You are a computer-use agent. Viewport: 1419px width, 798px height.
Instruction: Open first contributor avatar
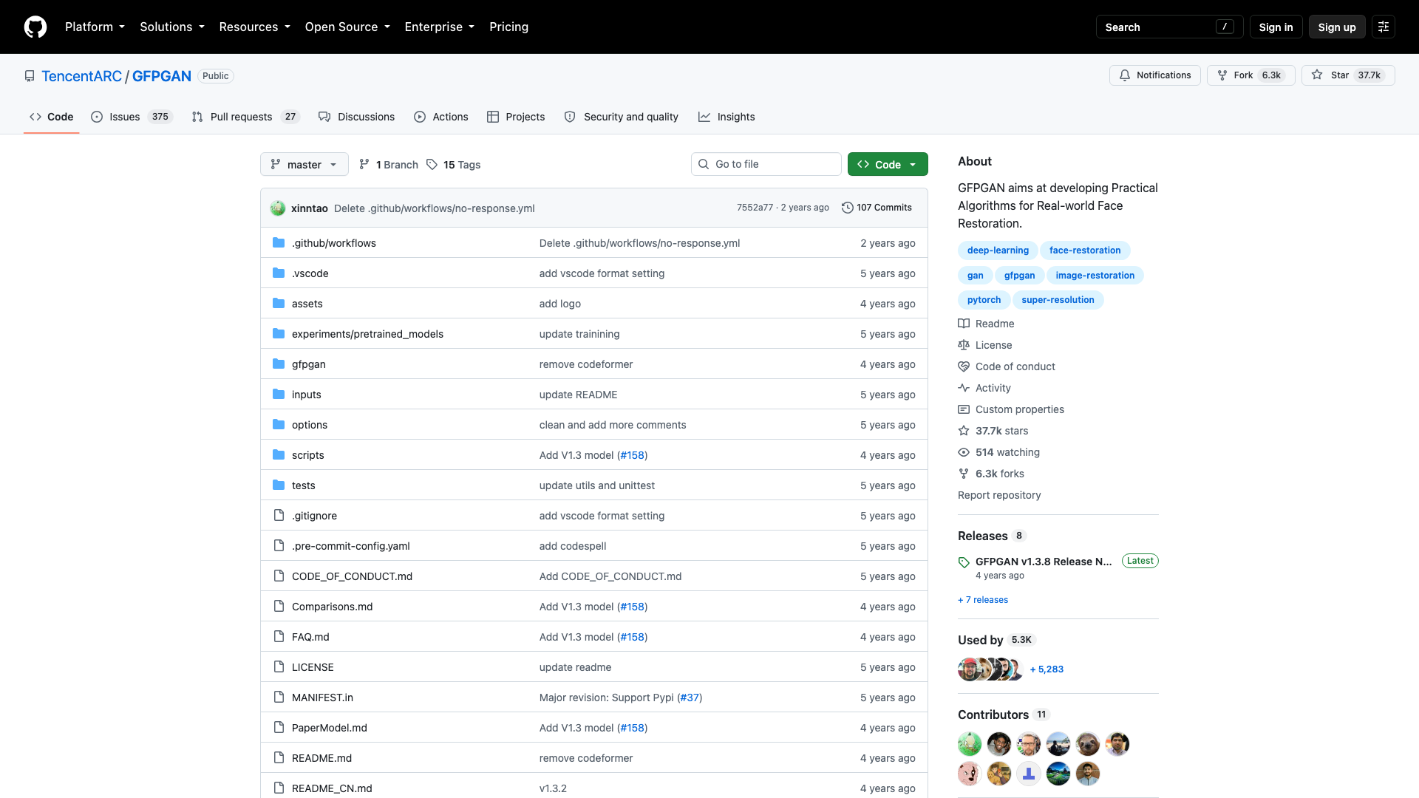[x=970, y=744]
